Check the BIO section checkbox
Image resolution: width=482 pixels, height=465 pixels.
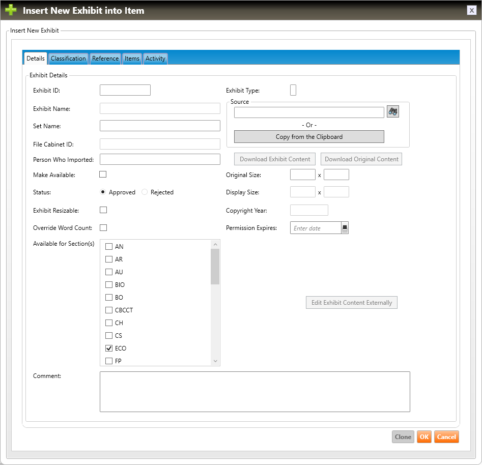click(108, 285)
